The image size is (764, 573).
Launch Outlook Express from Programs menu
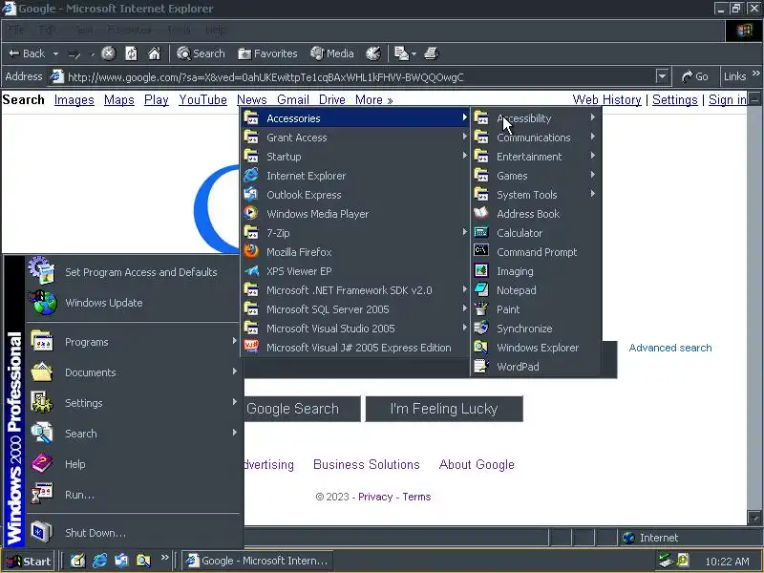tap(355, 195)
